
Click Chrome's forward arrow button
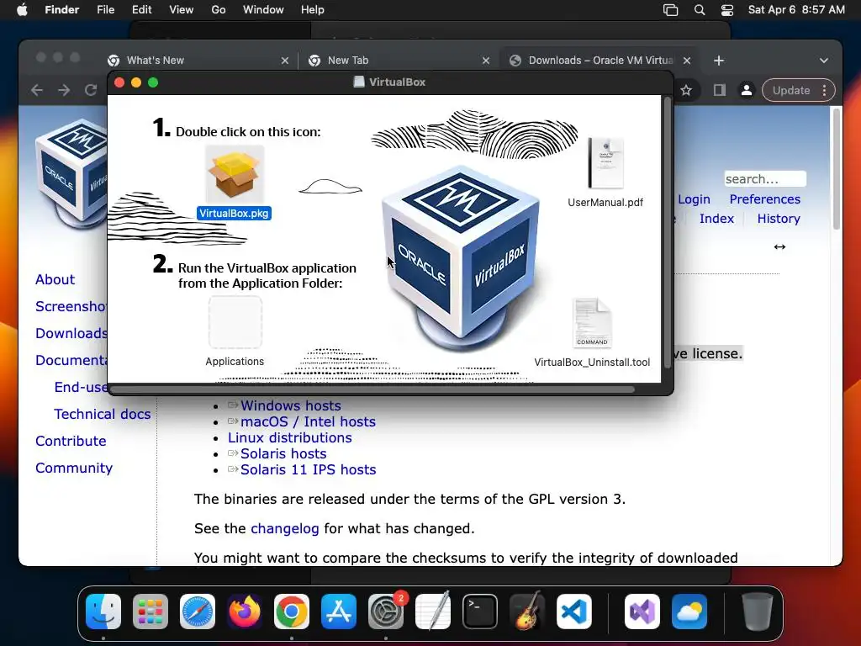click(64, 90)
